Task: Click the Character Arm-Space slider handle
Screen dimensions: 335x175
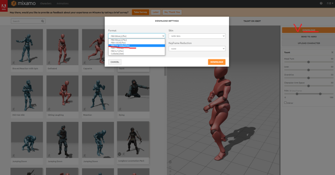Action: 308,86
